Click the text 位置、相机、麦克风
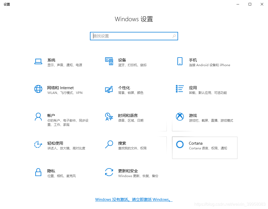The width and height of the screenshot is (268, 209). click(62, 176)
